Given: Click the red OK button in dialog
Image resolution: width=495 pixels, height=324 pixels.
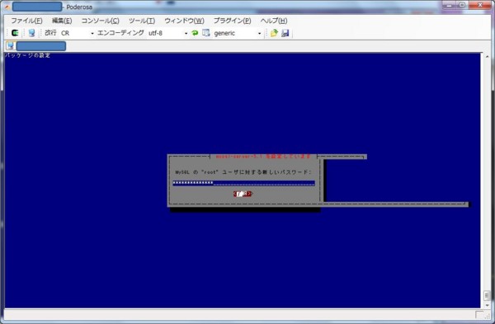Looking at the screenshot, I should 243,194.
